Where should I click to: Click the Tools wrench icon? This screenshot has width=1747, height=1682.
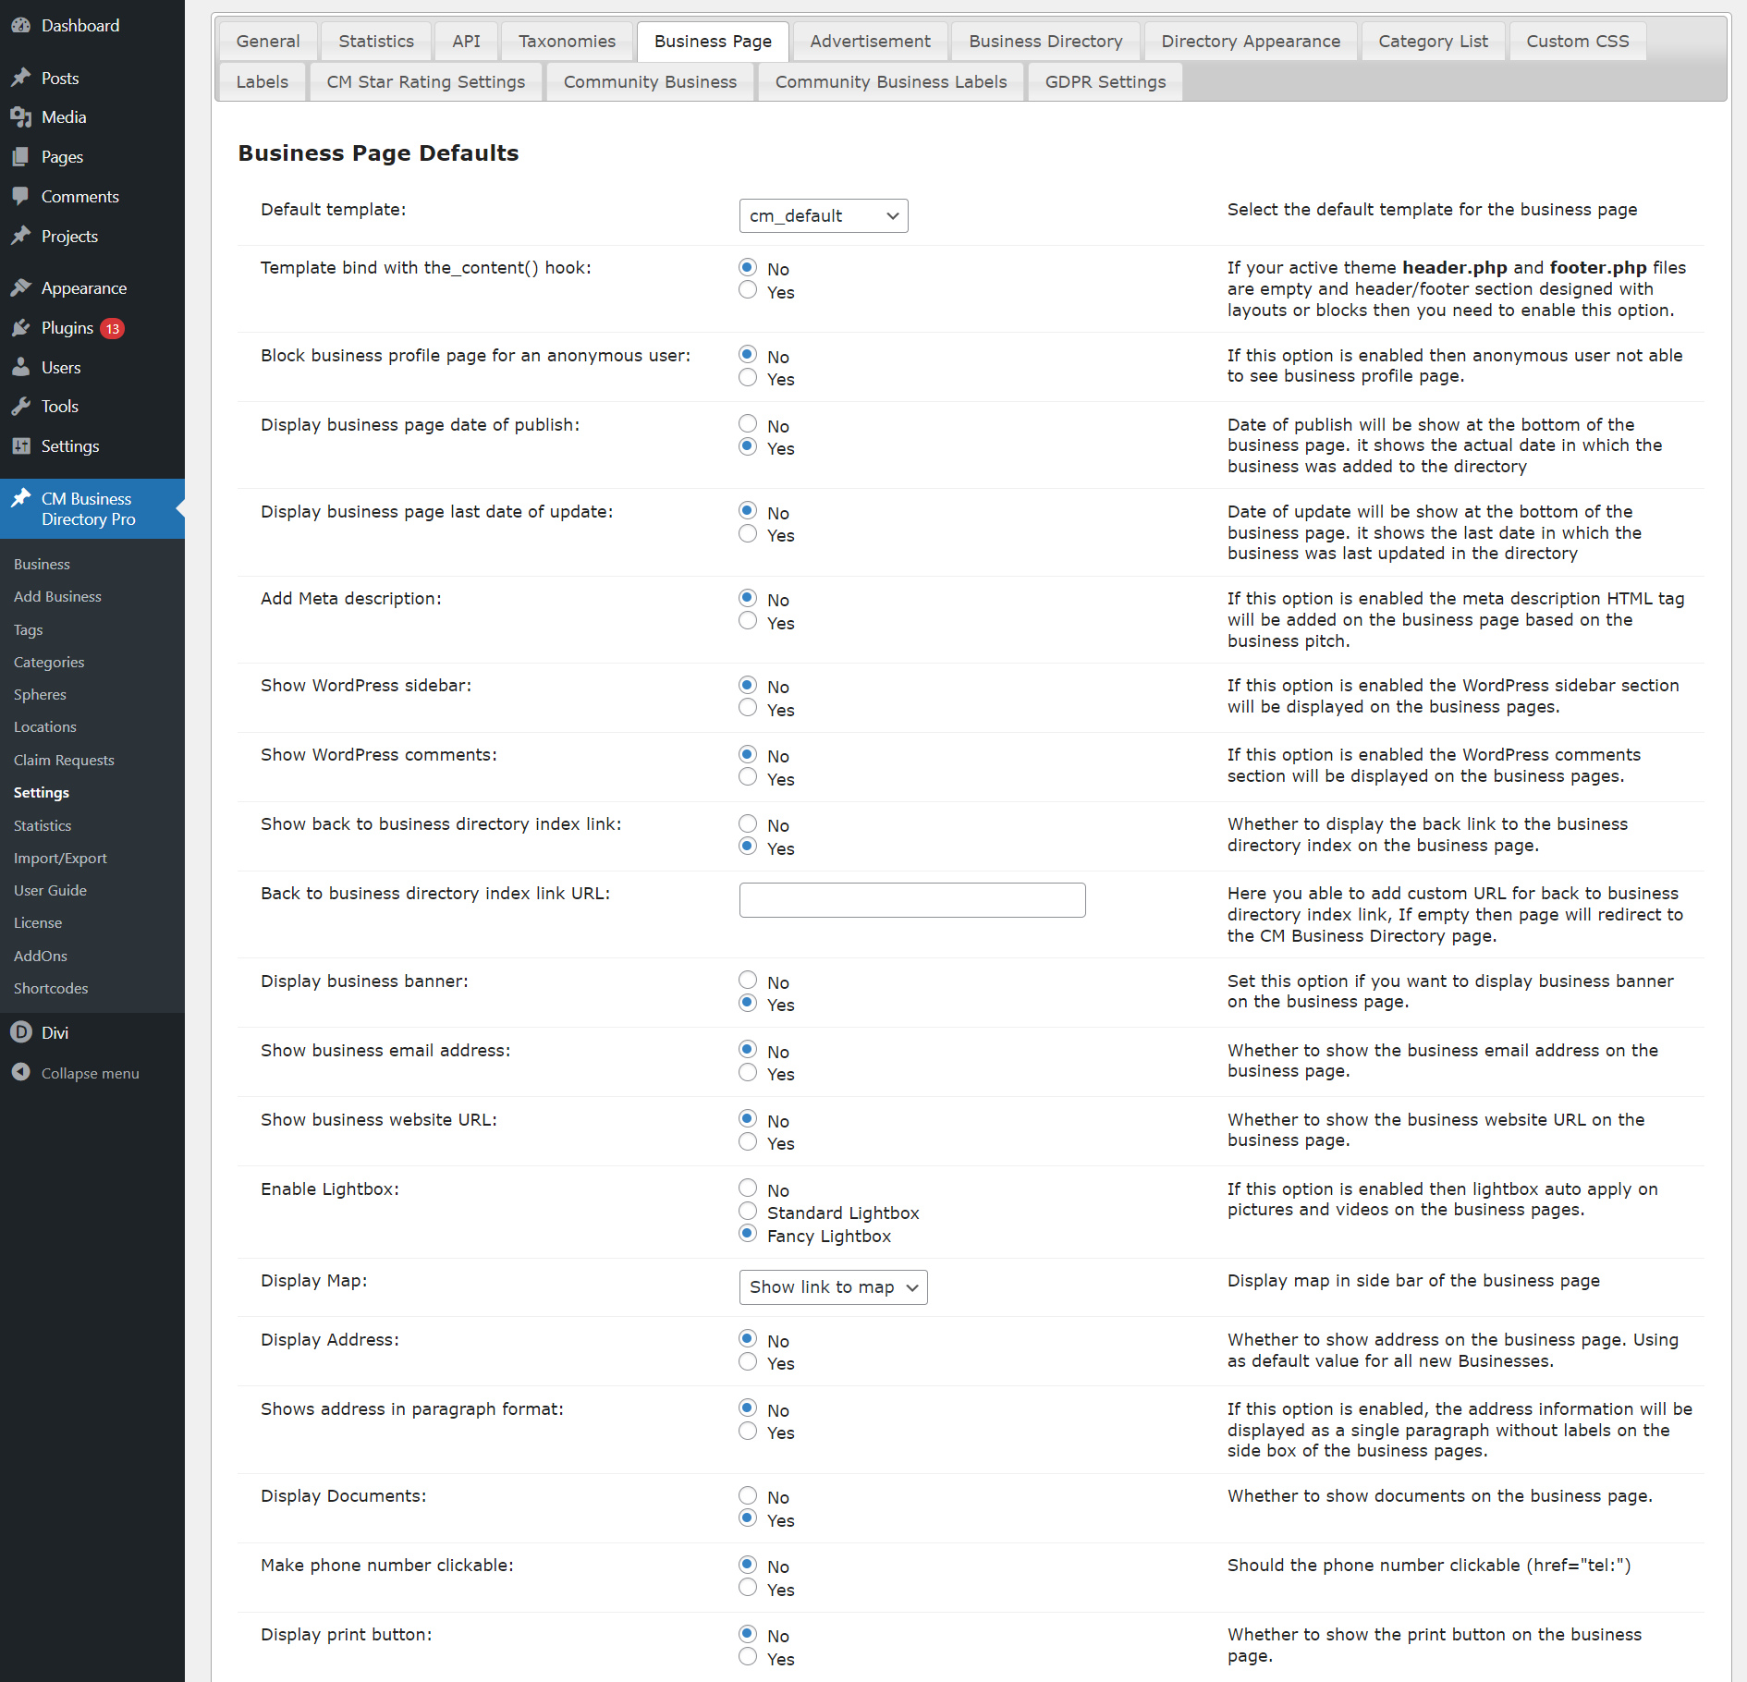(21, 406)
